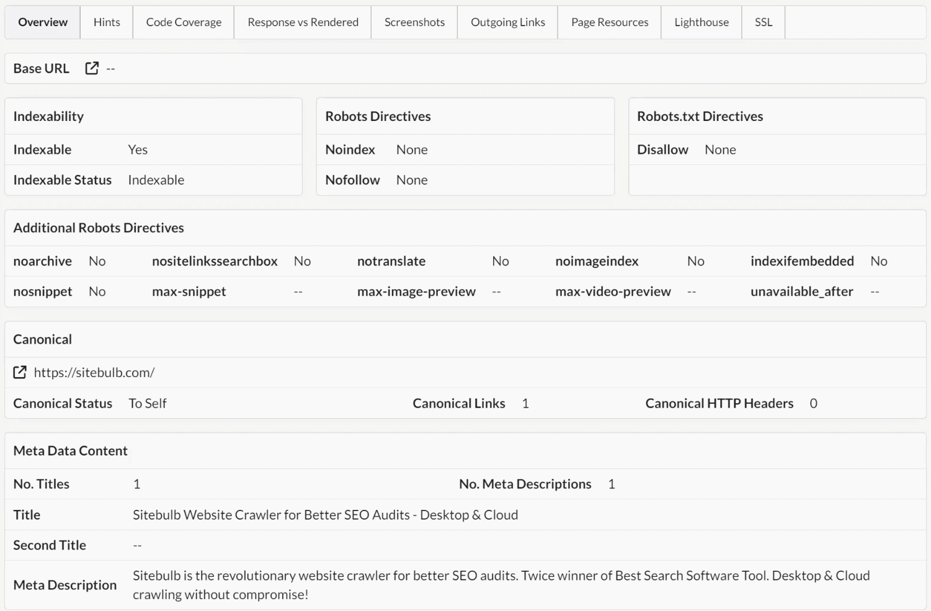Click the max-video-preview label
931x611 pixels.
pos(613,292)
